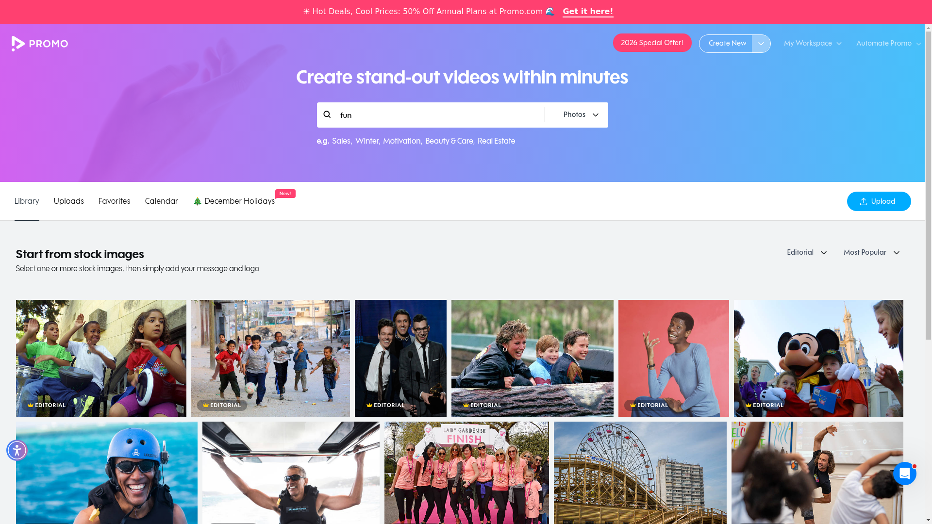Open the chat messenger bubble
The width and height of the screenshot is (932, 524).
coord(904,474)
